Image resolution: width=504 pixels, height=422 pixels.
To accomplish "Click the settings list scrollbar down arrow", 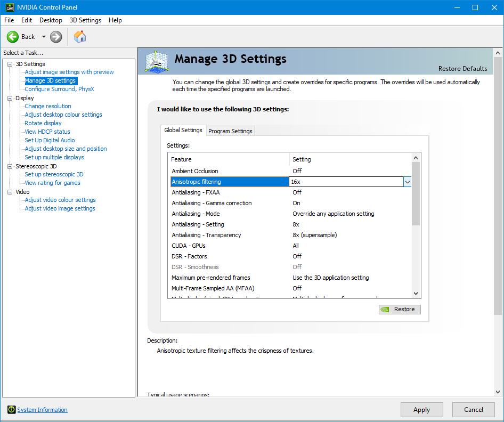I will [416, 293].
